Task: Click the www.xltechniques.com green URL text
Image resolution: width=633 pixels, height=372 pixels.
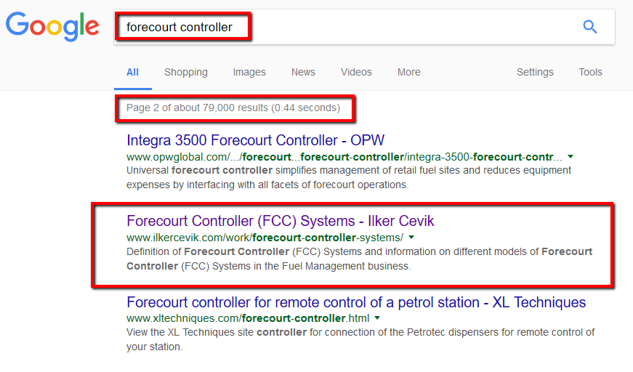Action: (248, 318)
